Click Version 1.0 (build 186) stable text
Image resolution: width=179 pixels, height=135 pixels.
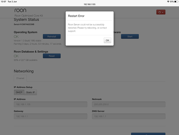pyautogui.click(x=27, y=40)
